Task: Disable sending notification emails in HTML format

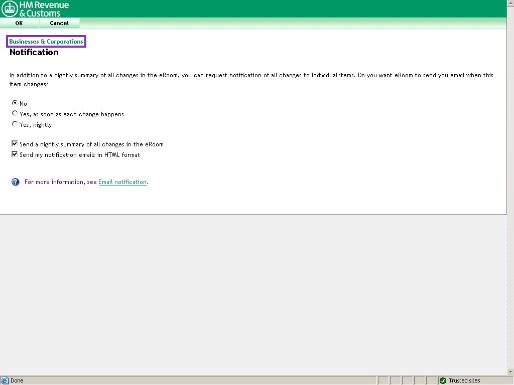Action: 15,154
